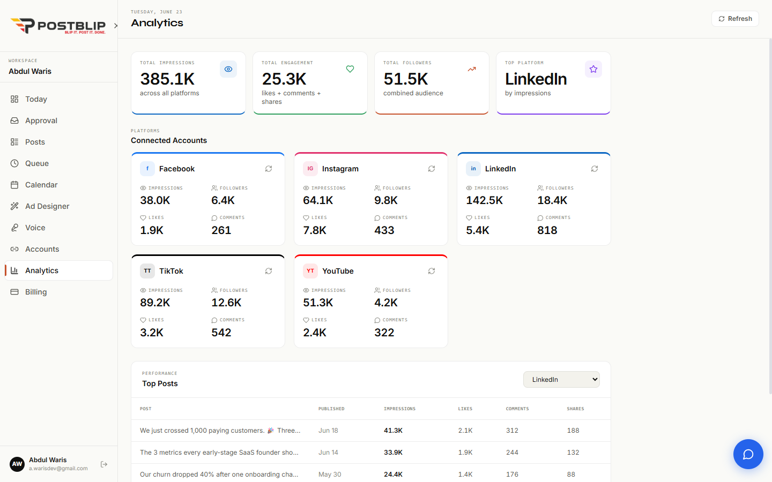Viewport: 772px width, 482px height.
Task: Open the chat support bubble
Action: 748,454
